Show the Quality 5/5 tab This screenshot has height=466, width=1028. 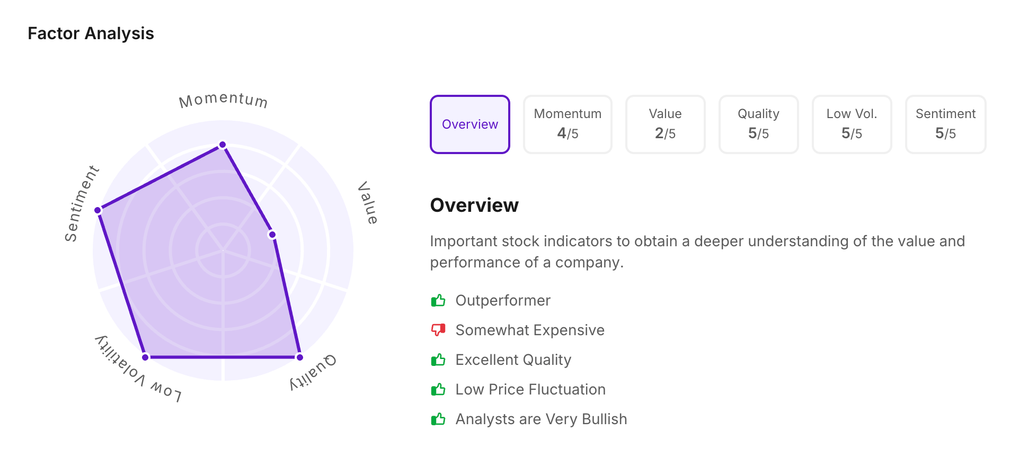[x=758, y=124]
